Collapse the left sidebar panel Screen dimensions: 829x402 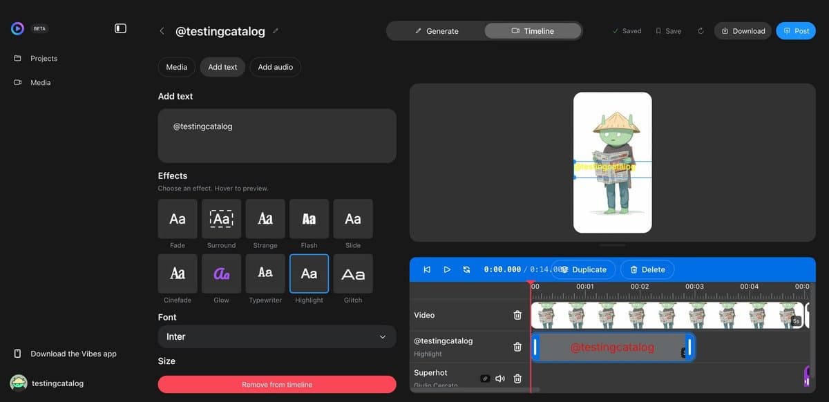click(x=120, y=28)
